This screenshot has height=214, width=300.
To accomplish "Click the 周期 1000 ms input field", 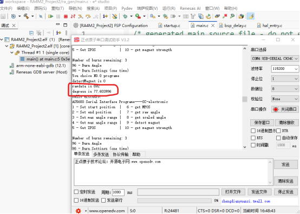I will pyautogui.click(x=118, y=192).
